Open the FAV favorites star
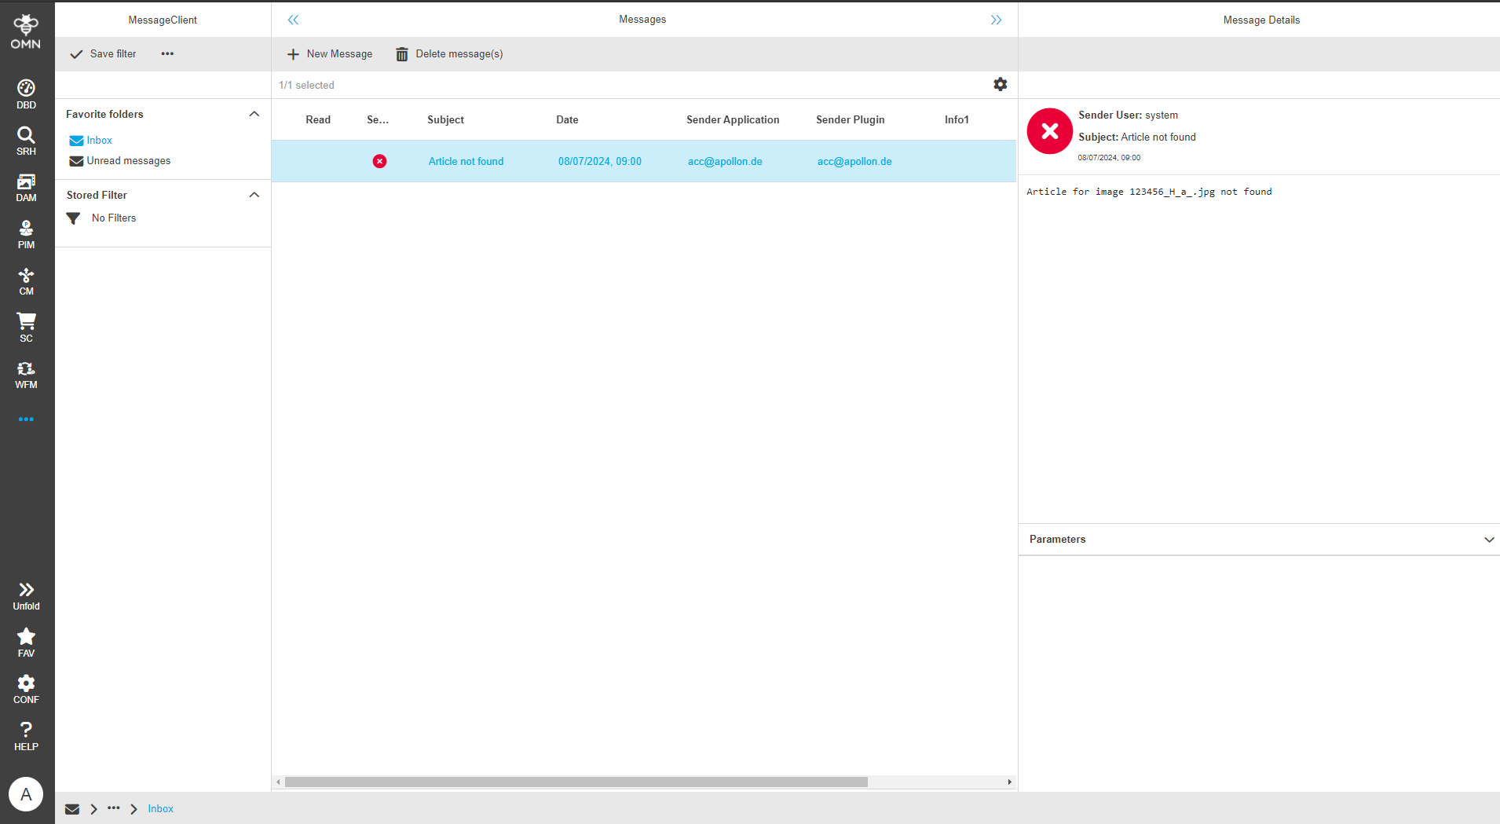This screenshot has height=824, width=1500. [26, 642]
